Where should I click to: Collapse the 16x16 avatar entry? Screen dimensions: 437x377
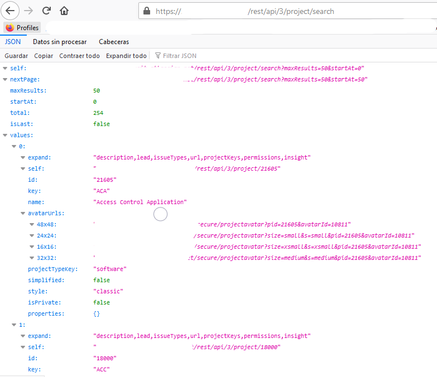click(32, 246)
